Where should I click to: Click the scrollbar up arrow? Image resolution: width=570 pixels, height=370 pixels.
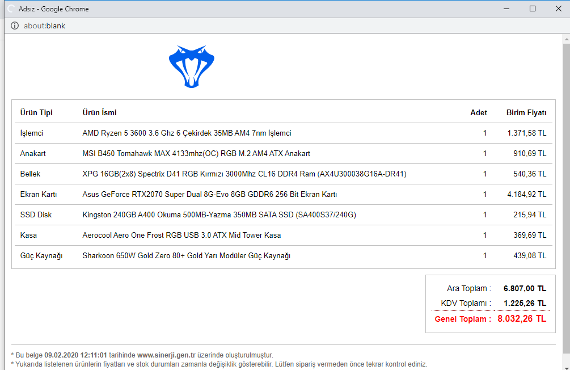(x=567, y=39)
